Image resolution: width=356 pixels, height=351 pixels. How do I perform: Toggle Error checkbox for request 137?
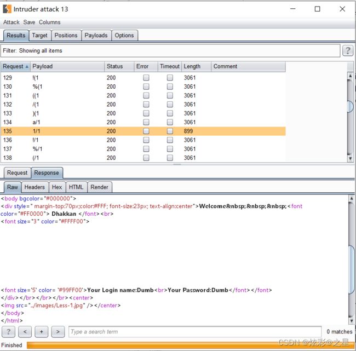pyautogui.click(x=146, y=149)
